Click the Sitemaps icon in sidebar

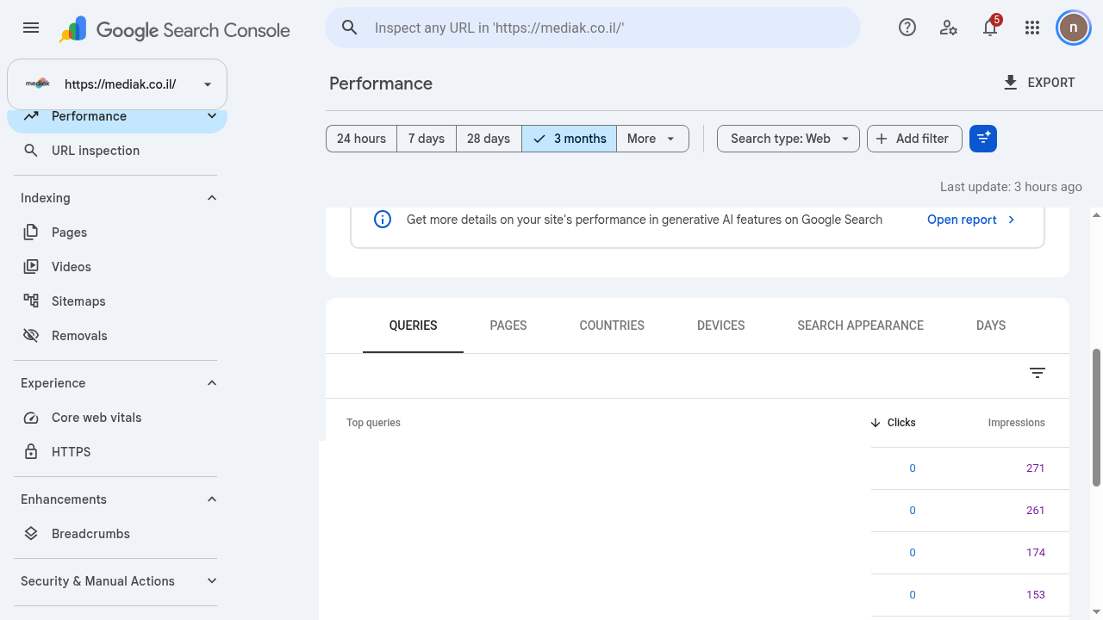click(x=31, y=301)
